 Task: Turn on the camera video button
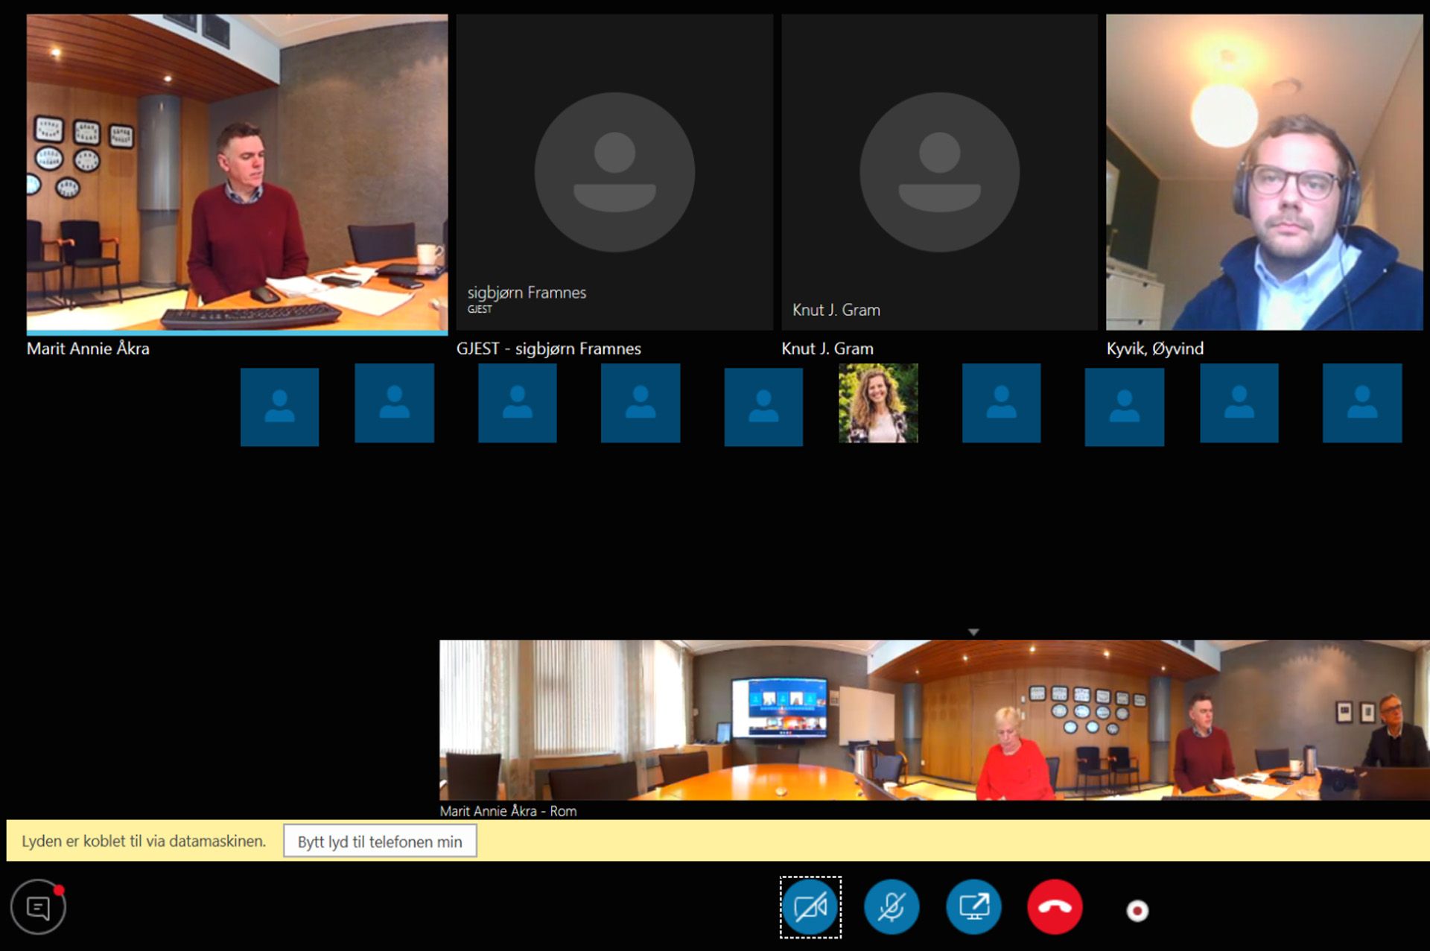[810, 907]
